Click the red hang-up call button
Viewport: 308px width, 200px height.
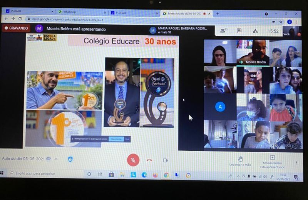(149, 160)
